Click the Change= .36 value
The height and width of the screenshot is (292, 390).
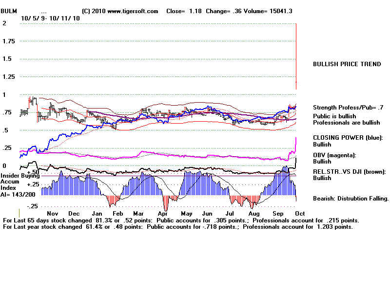coord(223,11)
